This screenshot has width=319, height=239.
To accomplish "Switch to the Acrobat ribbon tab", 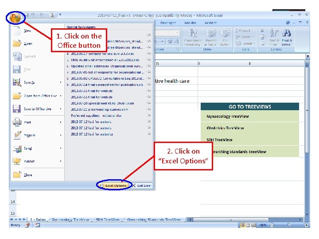I will click(210, 23).
